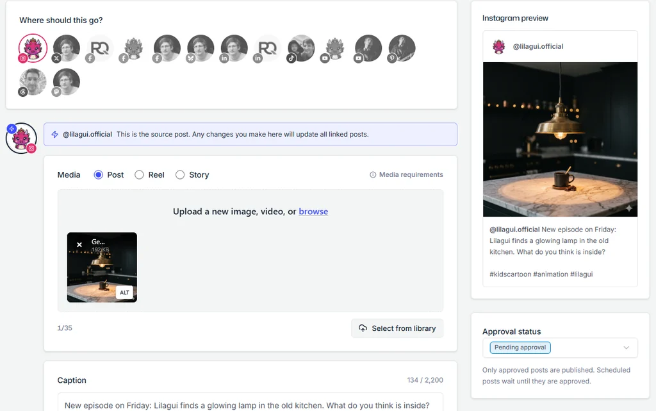Viewport: 656px width, 411px height.
Task: Click the lightning bolt icon in source post banner
Action: point(55,135)
